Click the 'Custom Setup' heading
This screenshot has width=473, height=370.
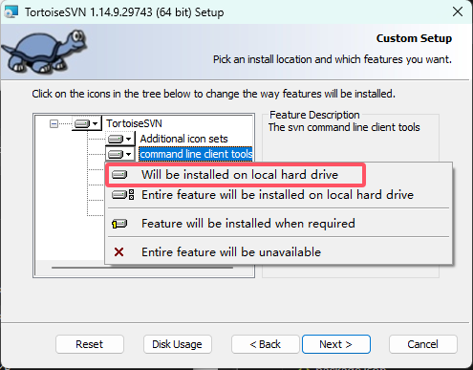(414, 38)
